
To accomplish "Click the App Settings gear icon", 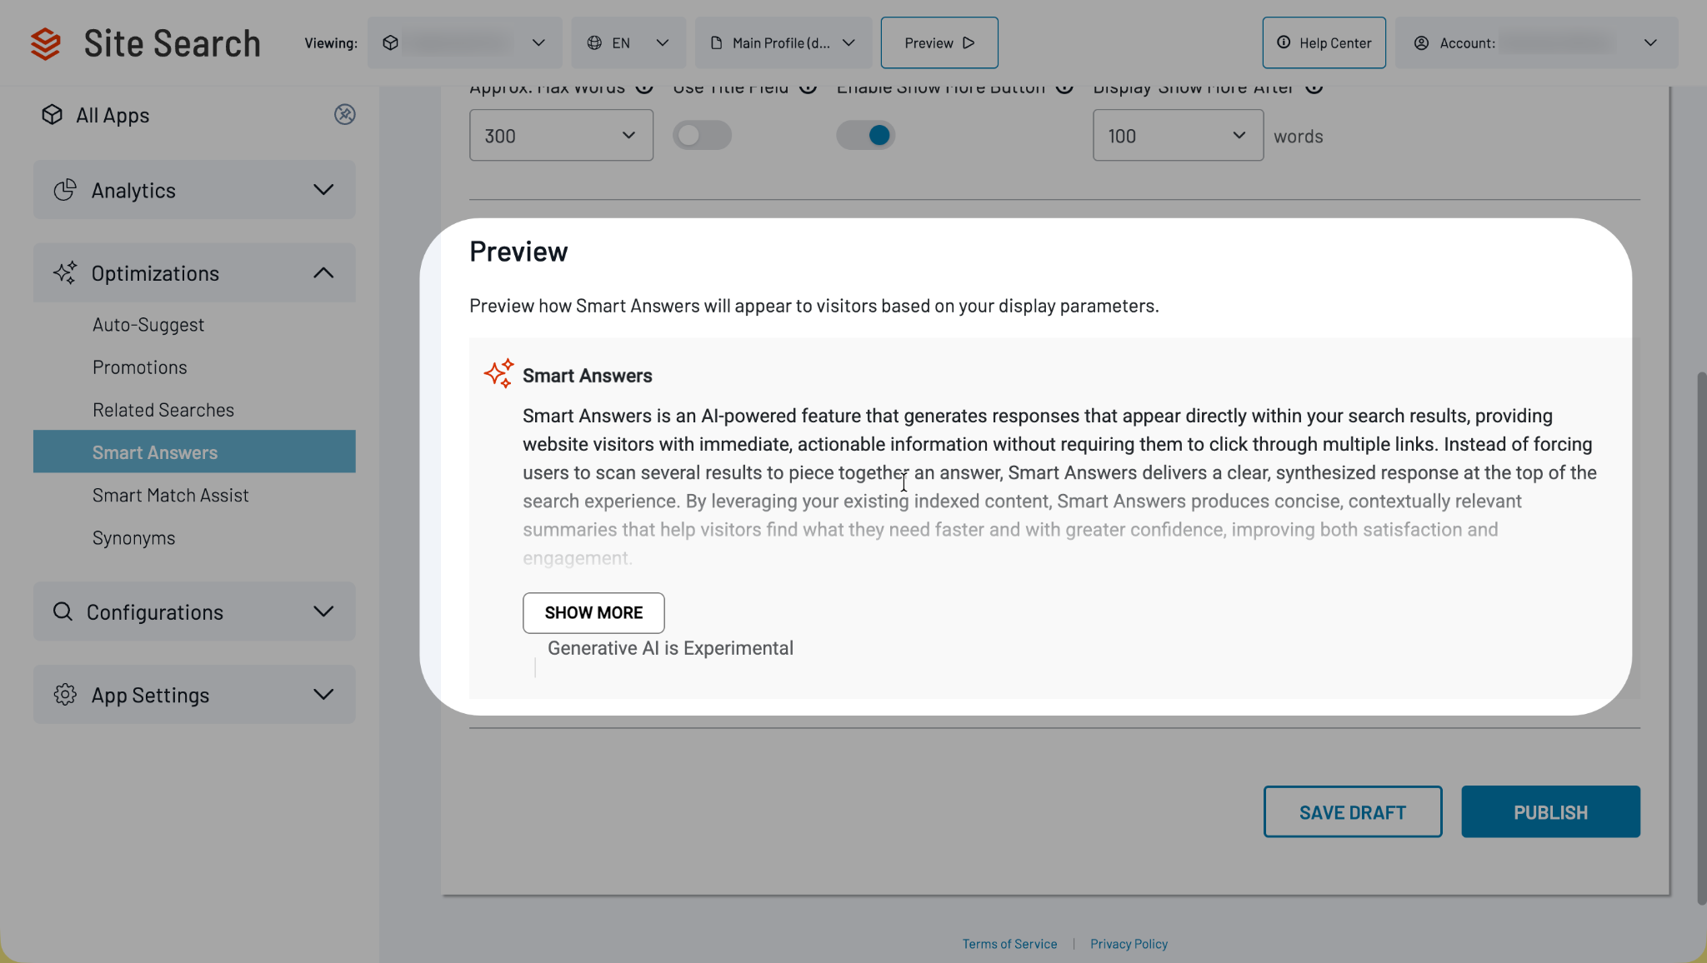I will (65, 694).
